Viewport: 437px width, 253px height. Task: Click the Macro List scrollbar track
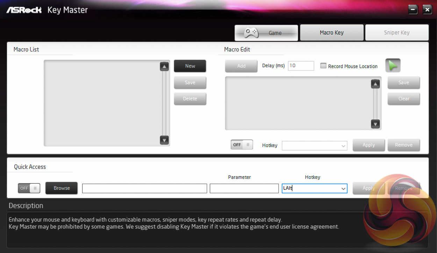coord(164,103)
